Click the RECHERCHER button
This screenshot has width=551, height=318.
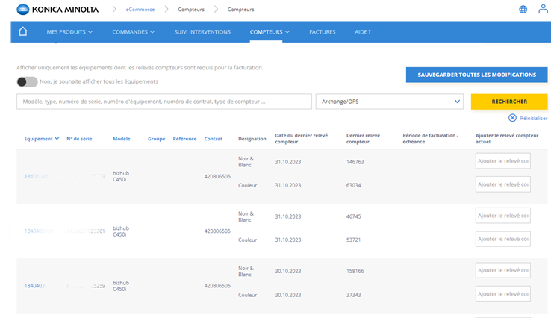(x=509, y=102)
